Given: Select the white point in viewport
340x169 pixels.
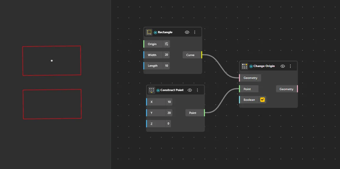Looking at the screenshot, I should click(52, 61).
